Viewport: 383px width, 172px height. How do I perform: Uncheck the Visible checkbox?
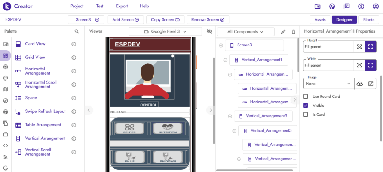tap(306, 106)
